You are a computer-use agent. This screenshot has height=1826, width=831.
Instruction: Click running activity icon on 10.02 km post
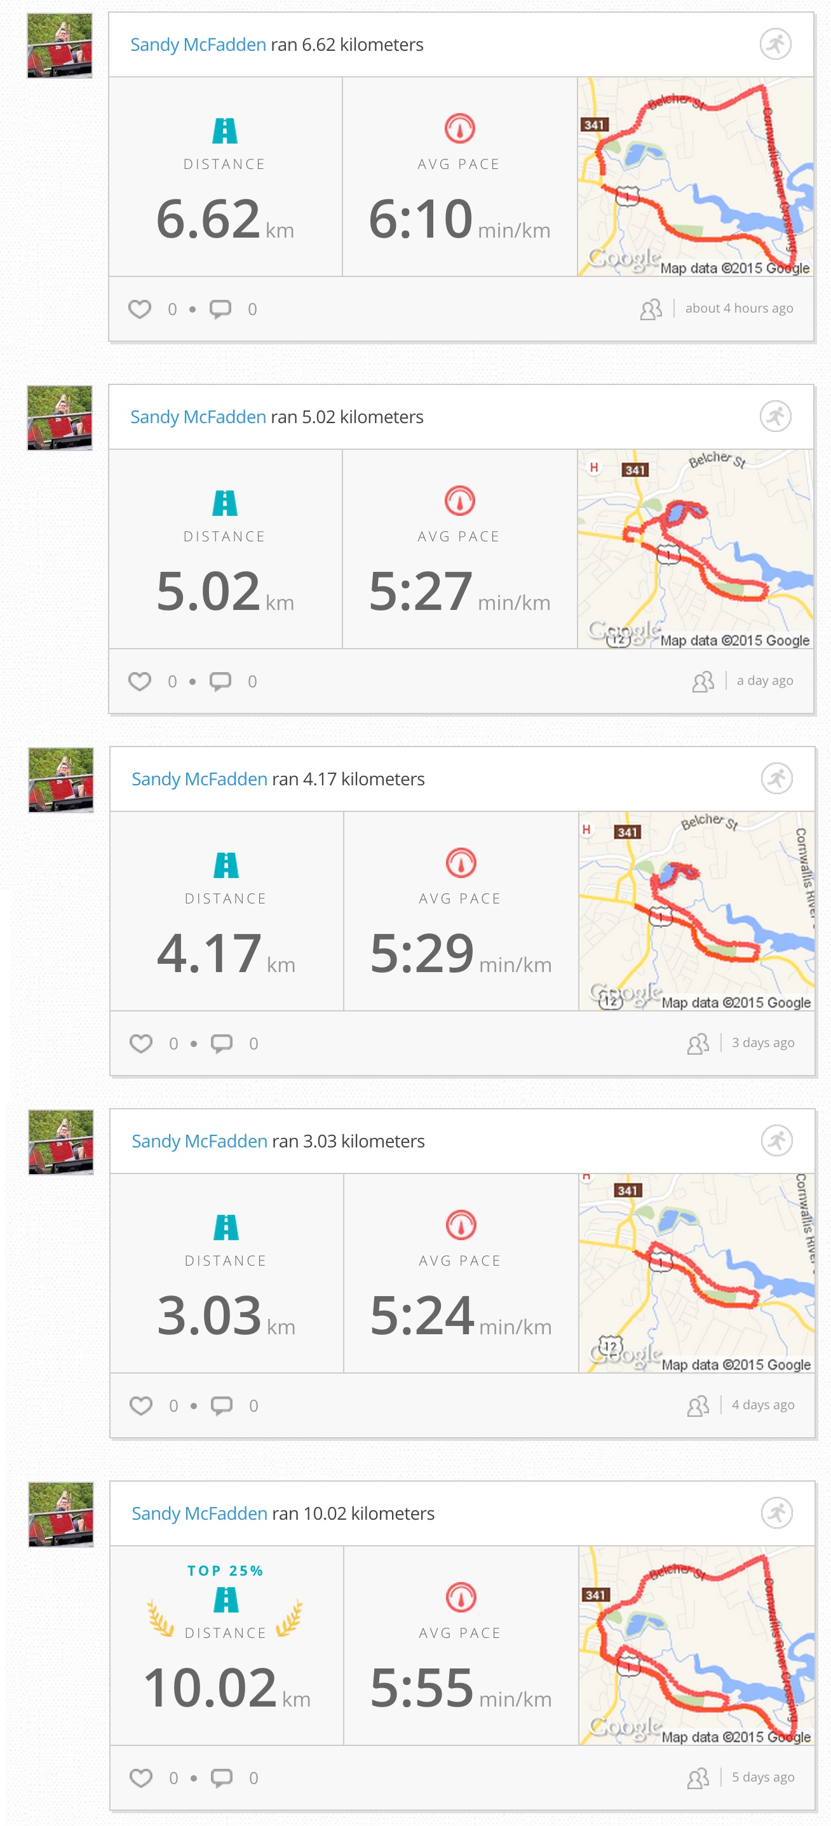coord(776,1513)
